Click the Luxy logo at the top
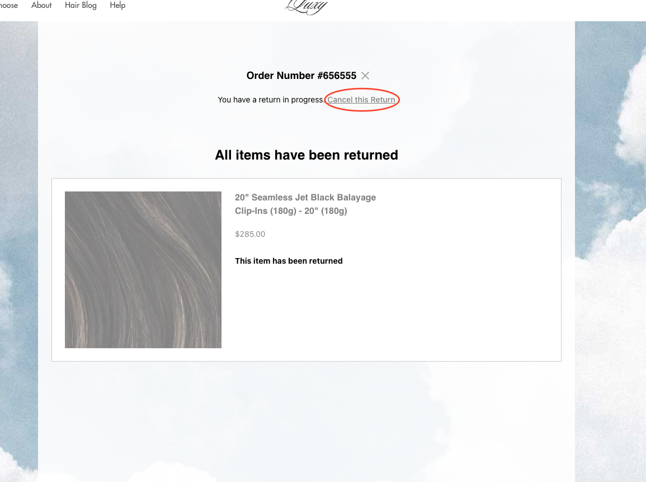 point(307,6)
